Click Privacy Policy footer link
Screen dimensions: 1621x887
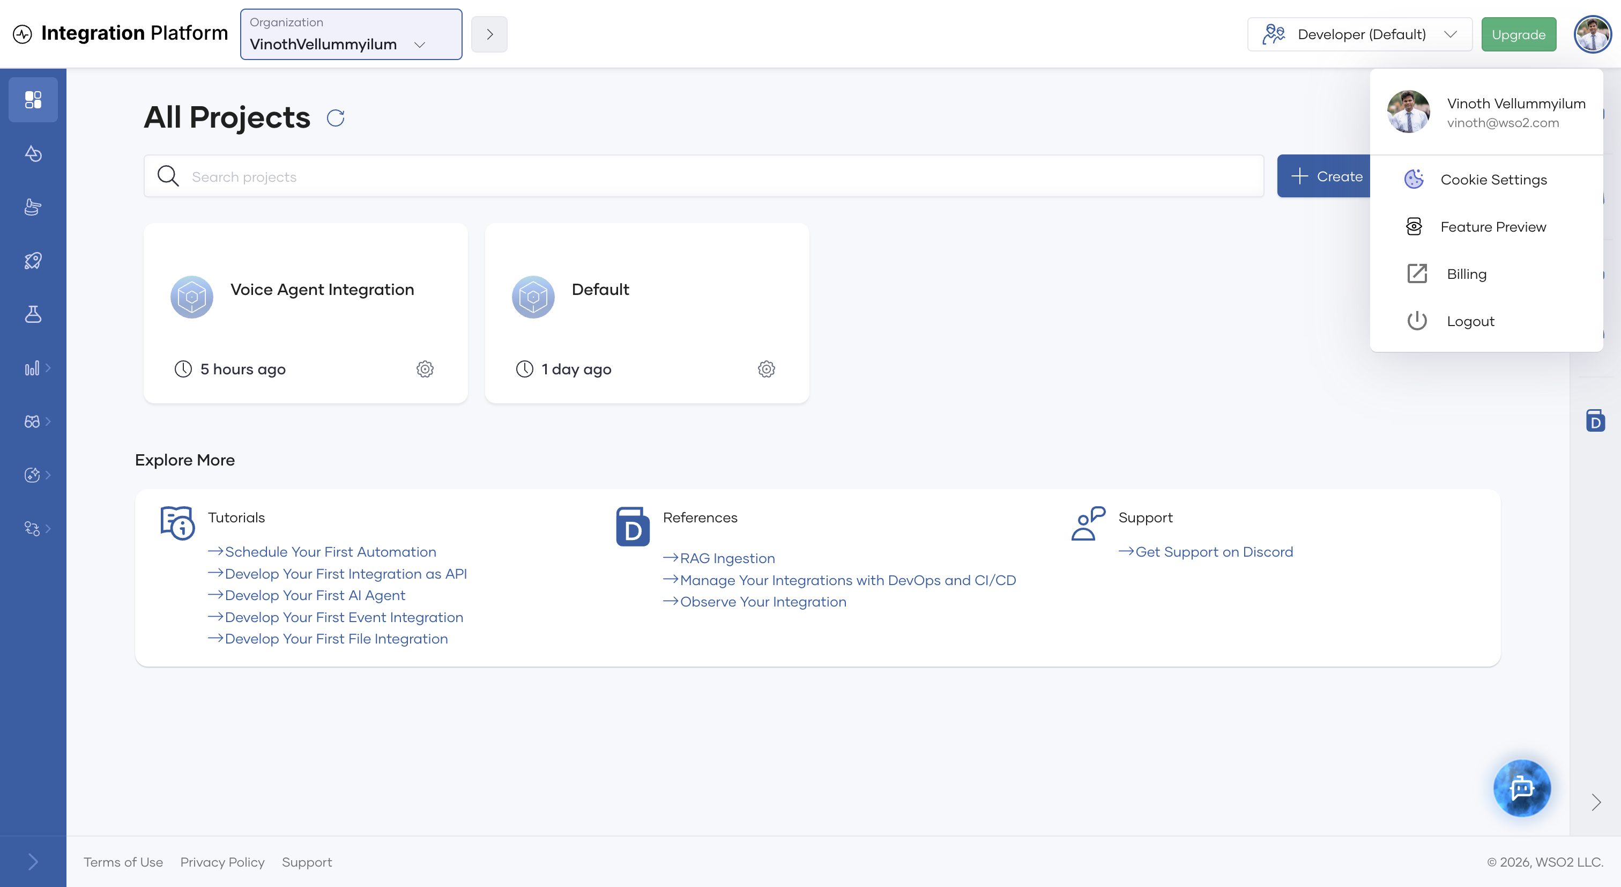click(222, 862)
